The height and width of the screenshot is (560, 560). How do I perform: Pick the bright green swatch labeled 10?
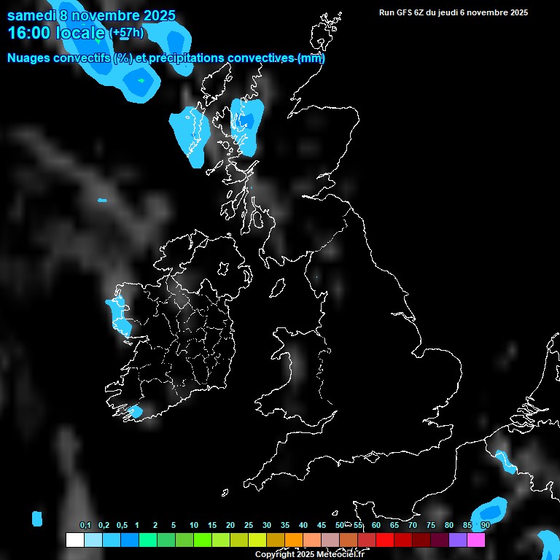pyautogui.click(x=202, y=540)
